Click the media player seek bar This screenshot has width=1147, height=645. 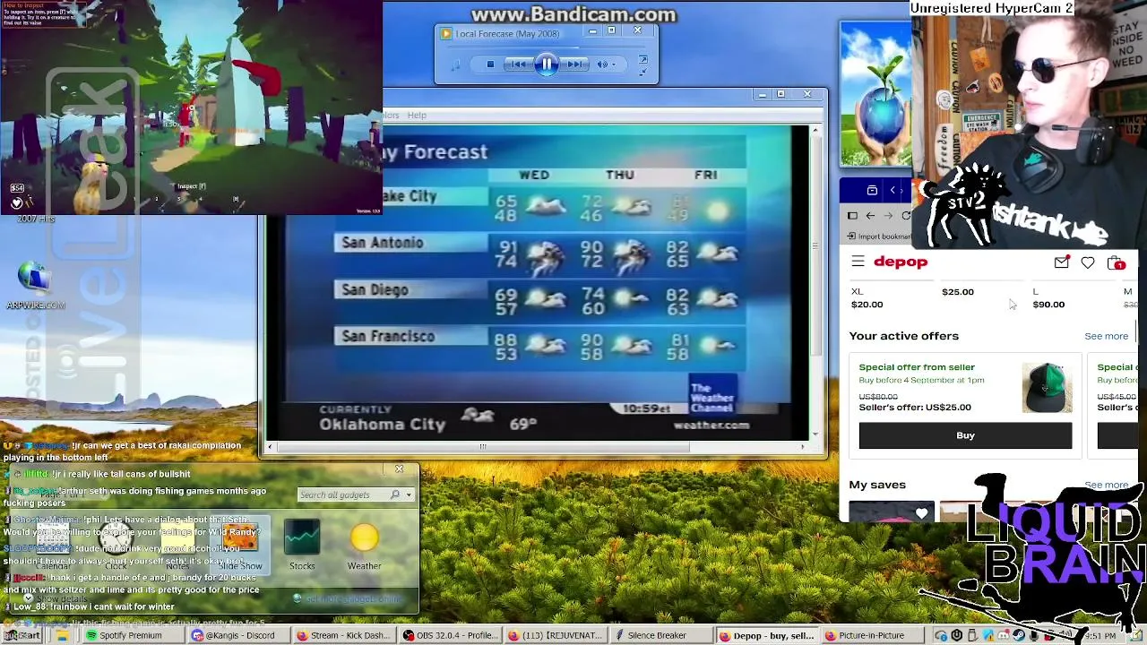coord(547,47)
